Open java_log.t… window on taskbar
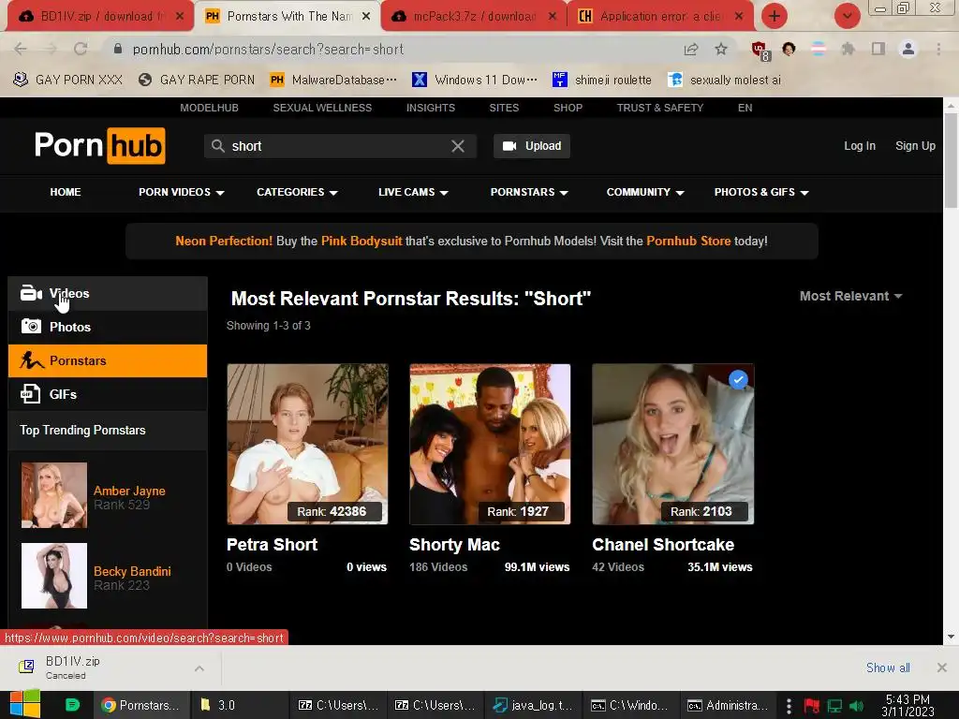 pyautogui.click(x=533, y=705)
